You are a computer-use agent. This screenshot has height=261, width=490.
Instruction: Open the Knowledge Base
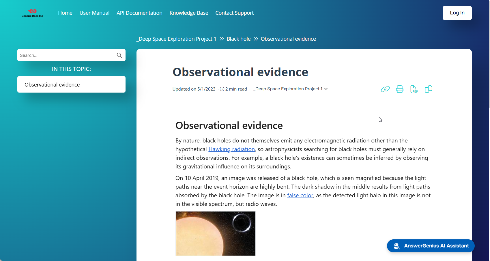(189, 13)
